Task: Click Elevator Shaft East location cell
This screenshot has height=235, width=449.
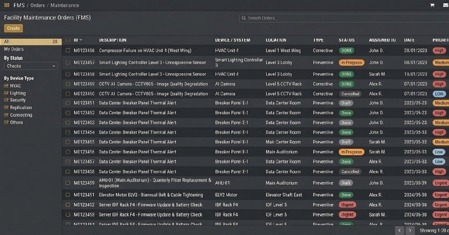Action: (284, 195)
